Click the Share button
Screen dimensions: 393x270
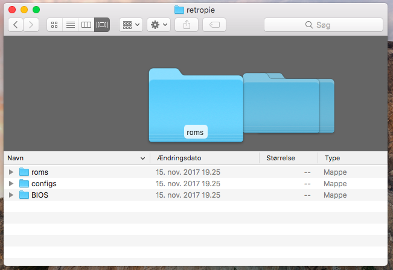187,25
